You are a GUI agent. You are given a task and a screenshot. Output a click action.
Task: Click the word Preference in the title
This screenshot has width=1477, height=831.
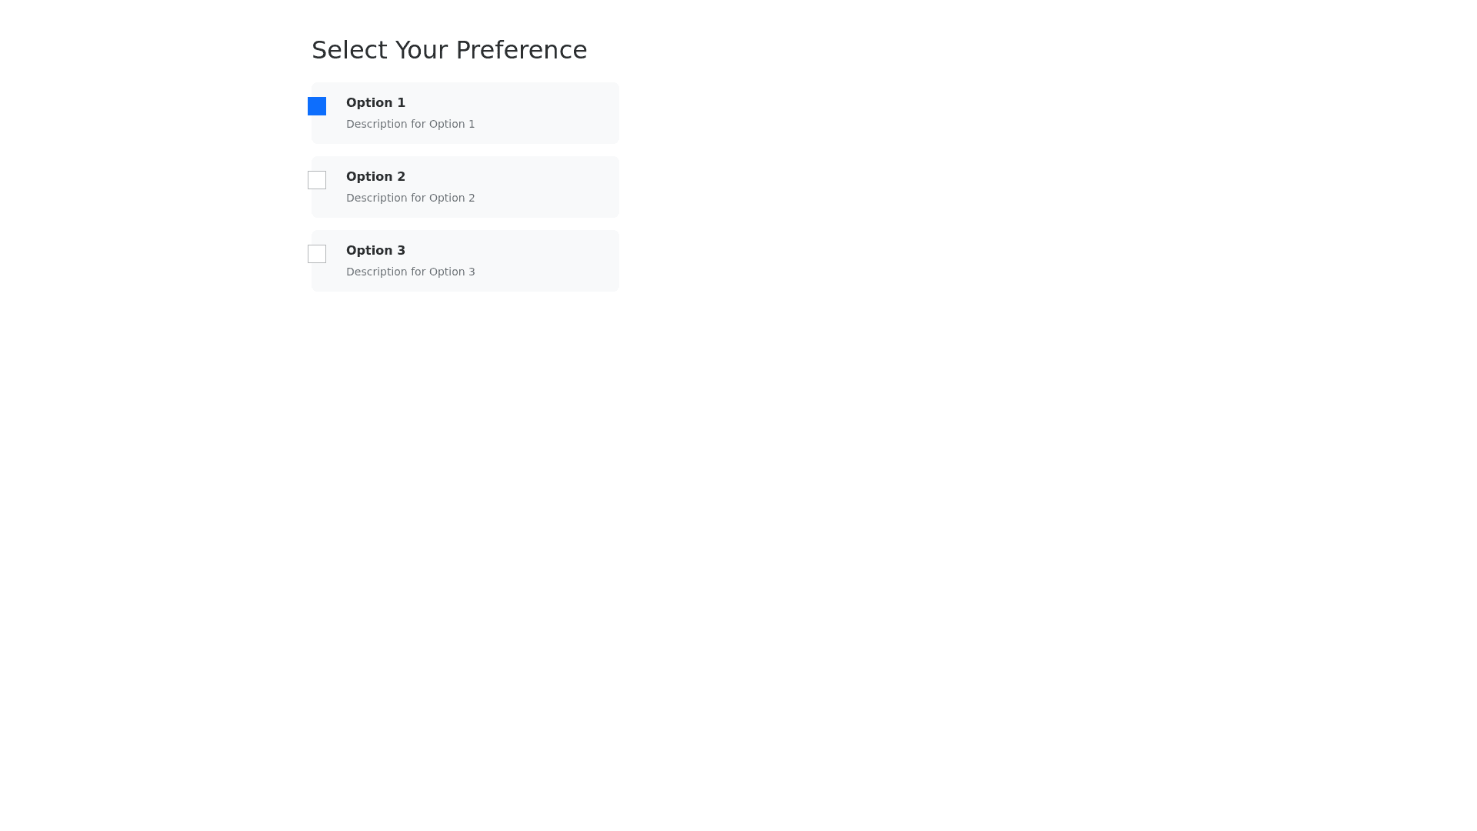click(521, 50)
